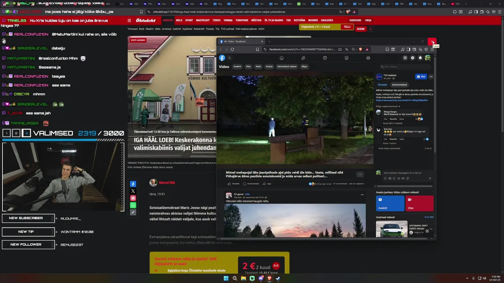Click the SISENE login button

click(361, 29)
